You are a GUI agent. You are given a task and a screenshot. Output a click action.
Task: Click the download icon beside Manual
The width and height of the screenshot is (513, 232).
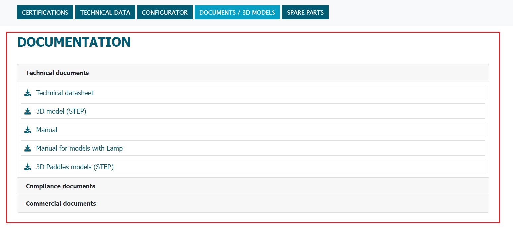coord(28,130)
